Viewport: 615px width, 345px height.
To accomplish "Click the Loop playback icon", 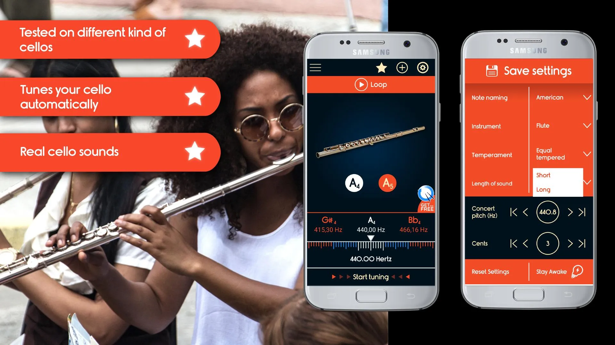I will [x=361, y=84].
